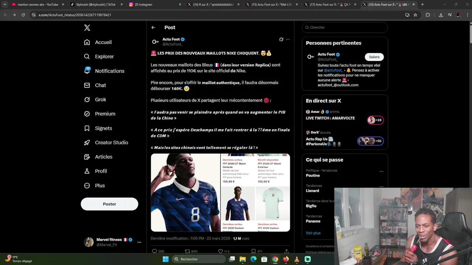Open Creator Studio rocket icon
This screenshot has width=472, height=265.
pos(87,142)
